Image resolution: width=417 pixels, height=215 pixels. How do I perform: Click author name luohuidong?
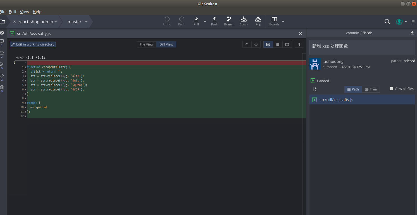click(333, 61)
